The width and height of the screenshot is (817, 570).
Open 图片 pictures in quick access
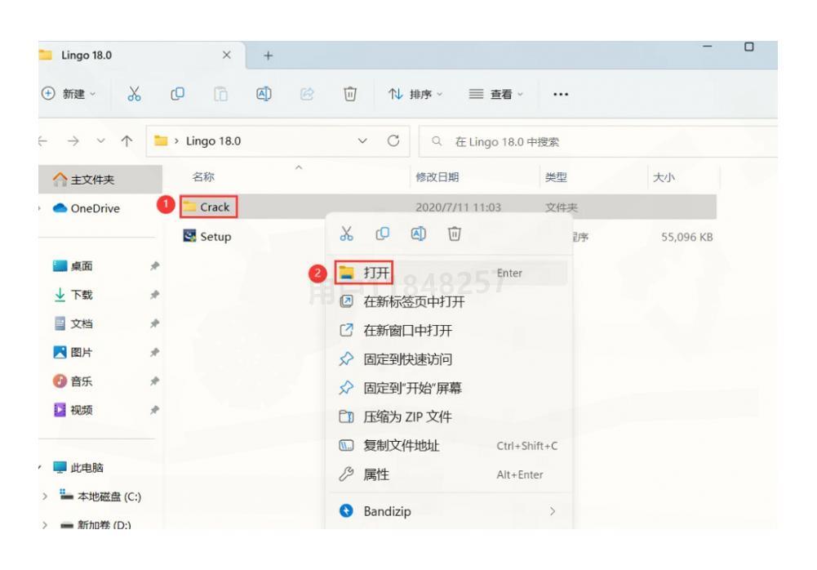pyautogui.click(x=73, y=352)
